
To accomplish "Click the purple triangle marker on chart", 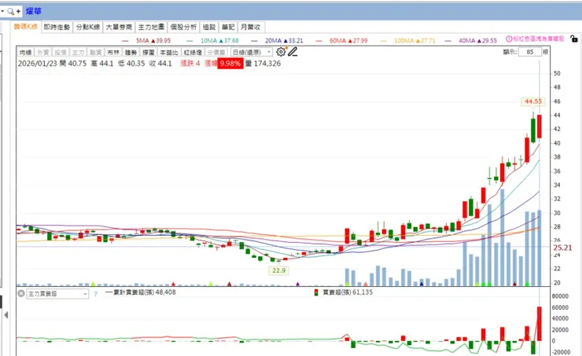I will (x=297, y=284).
